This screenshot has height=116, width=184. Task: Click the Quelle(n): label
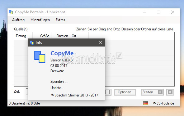(x=21, y=29)
